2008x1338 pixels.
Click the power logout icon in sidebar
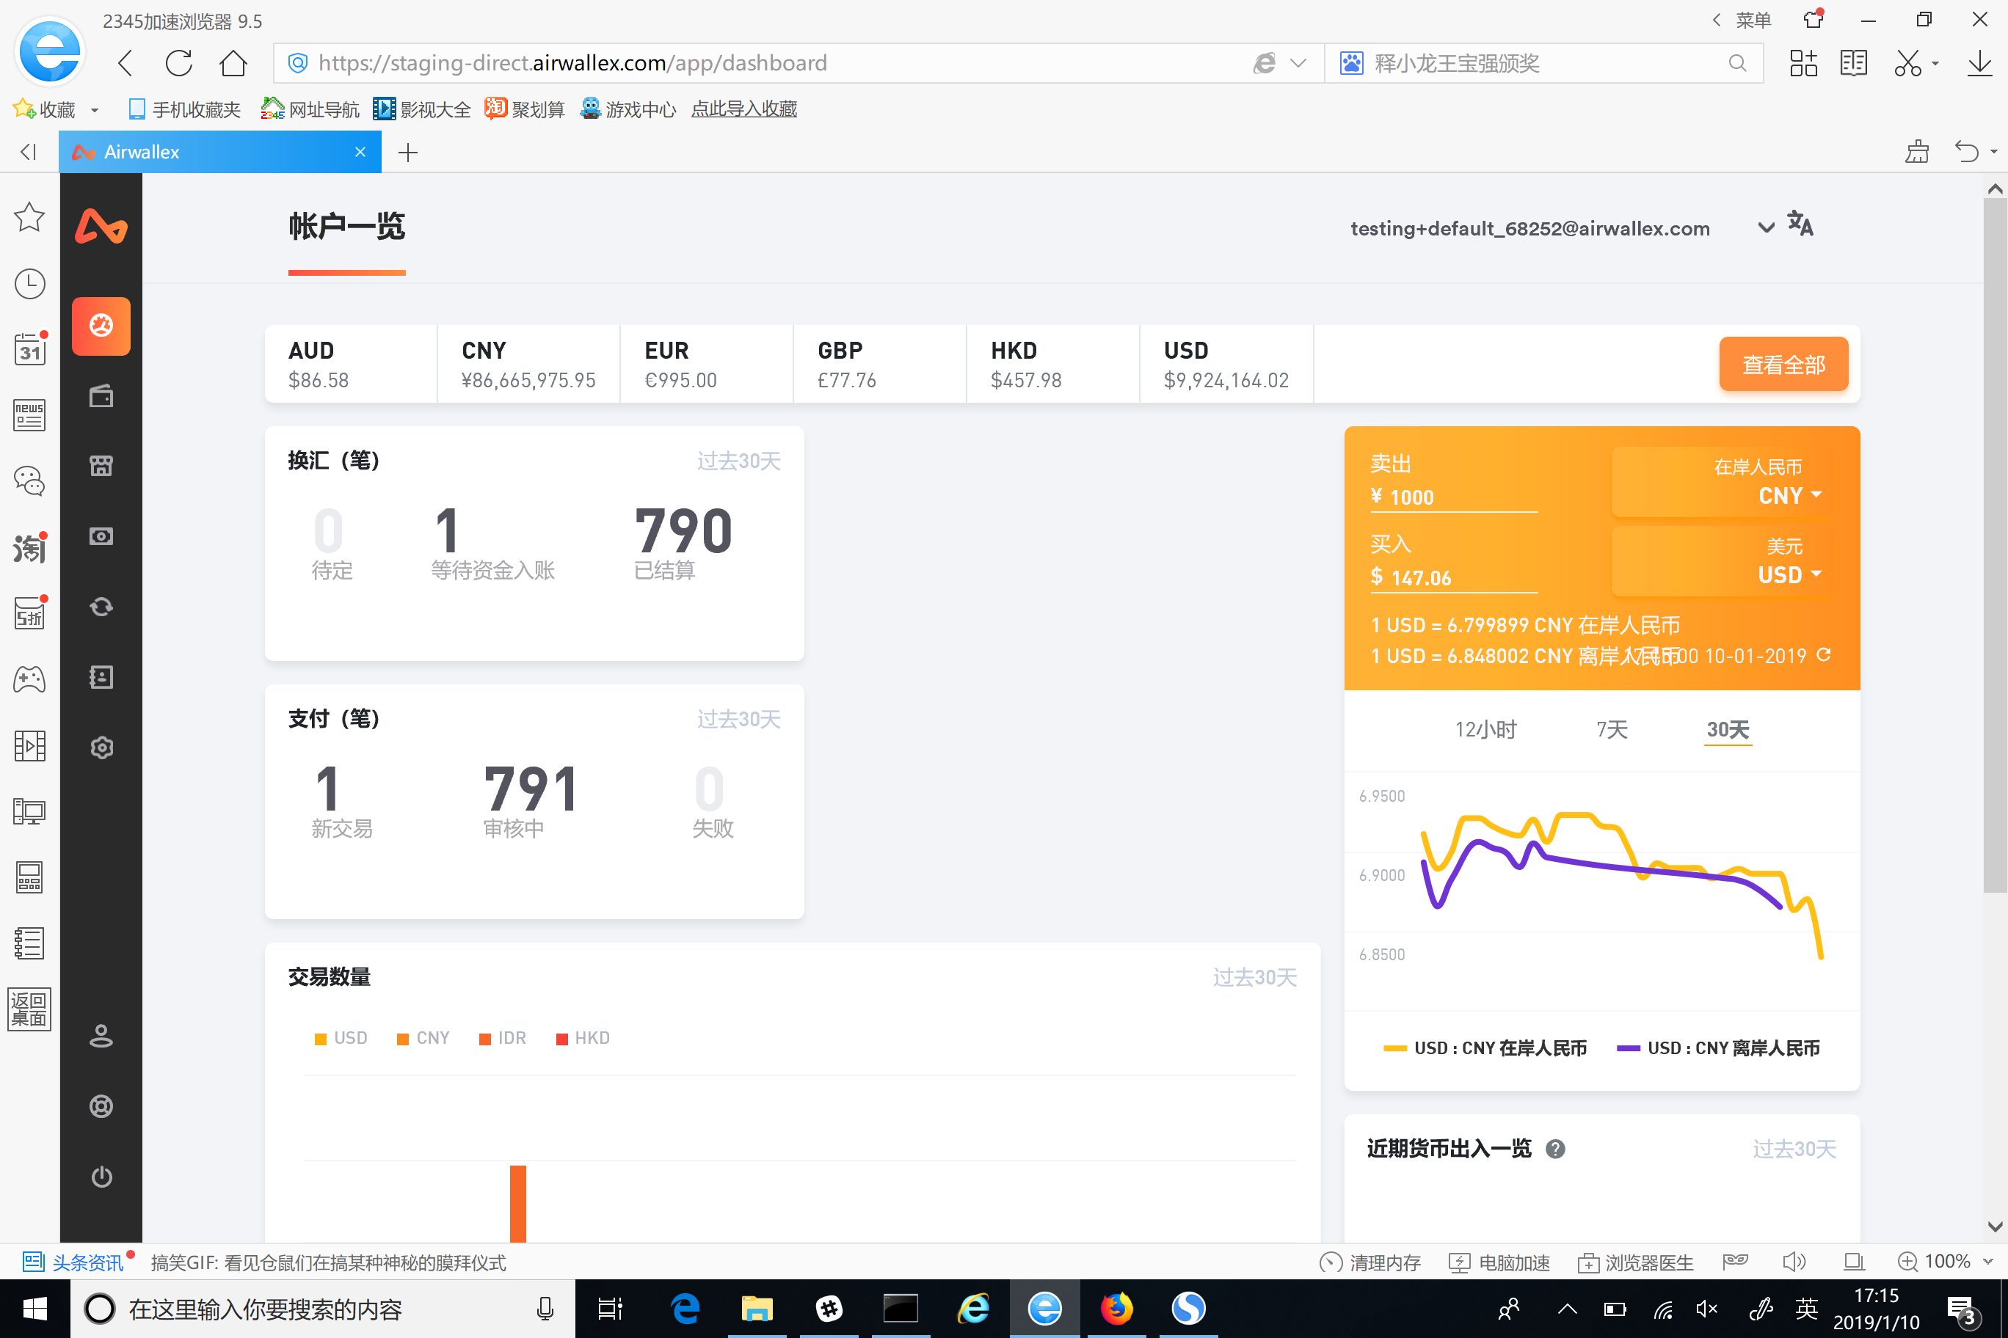coord(101,1177)
